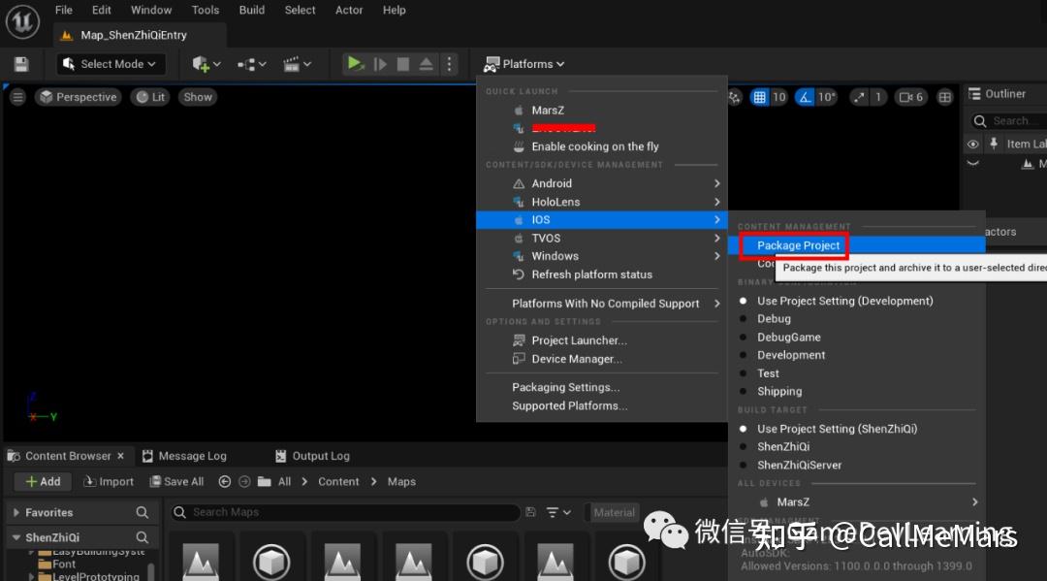The width and height of the screenshot is (1047, 581).
Task: Click Import in Content Browser
Action: [x=109, y=481]
